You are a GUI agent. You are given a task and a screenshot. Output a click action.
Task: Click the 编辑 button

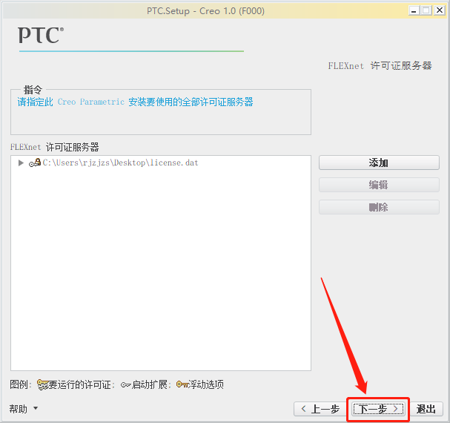tap(379, 185)
